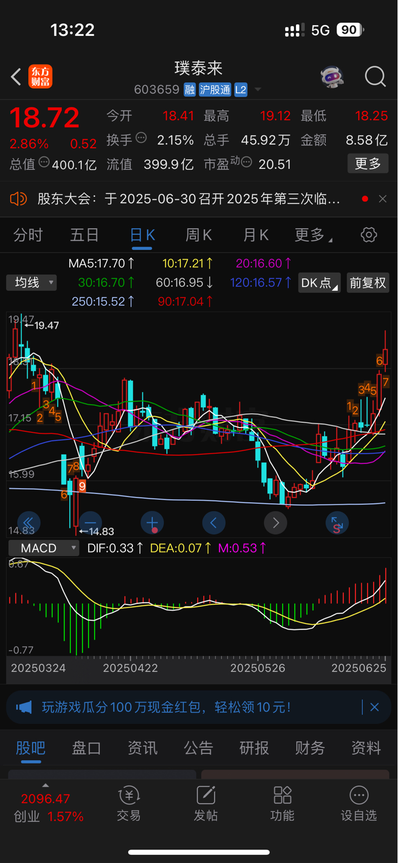Open the 东方财富 logo icon
This screenshot has width=398, height=863.
[x=40, y=77]
